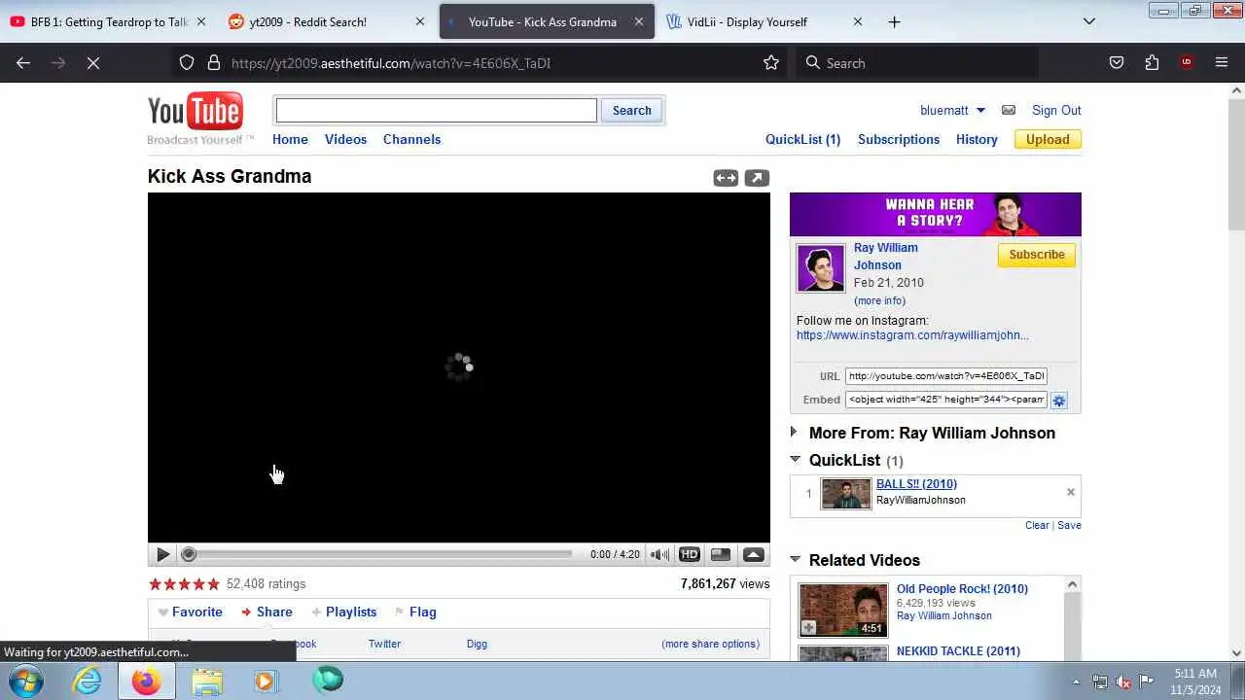Add Old People Rock! to QuickList via plus icon
The width and height of the screenshot is (1245, 700).
coord(808,628)
